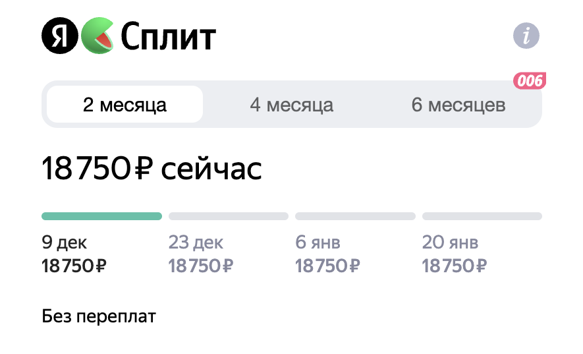Click the "6 янв" payment date
Image resolution: width=583 pixels, height=354 pixels.
coord(318,243)
